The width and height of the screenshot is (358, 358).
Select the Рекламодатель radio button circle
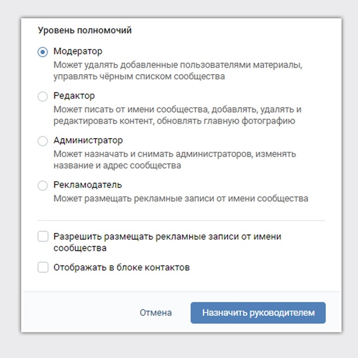click(x=43, y=186)
